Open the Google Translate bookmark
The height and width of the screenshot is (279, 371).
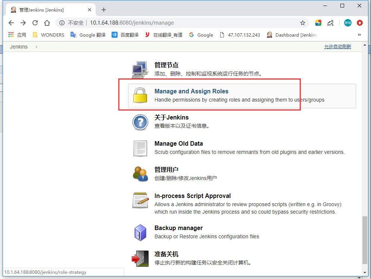(x=88, y=35)
